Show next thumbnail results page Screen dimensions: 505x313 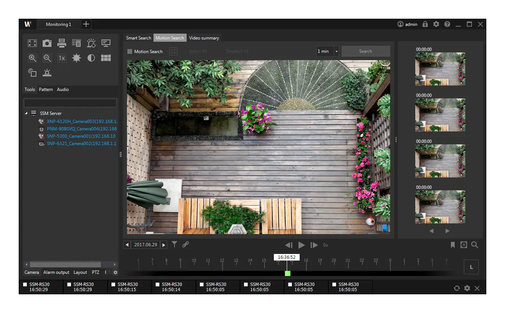coord(447,231)
